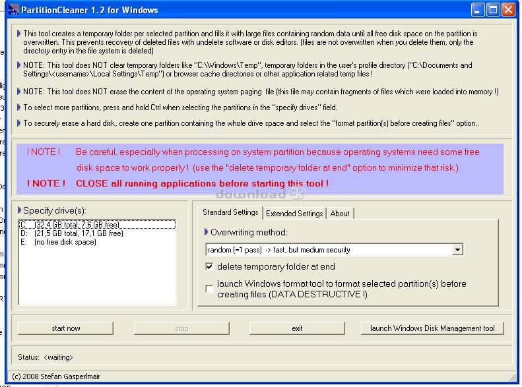Click the arrow bullet next to Overwriting method
The image size is (522, 387).
[206, 231]
